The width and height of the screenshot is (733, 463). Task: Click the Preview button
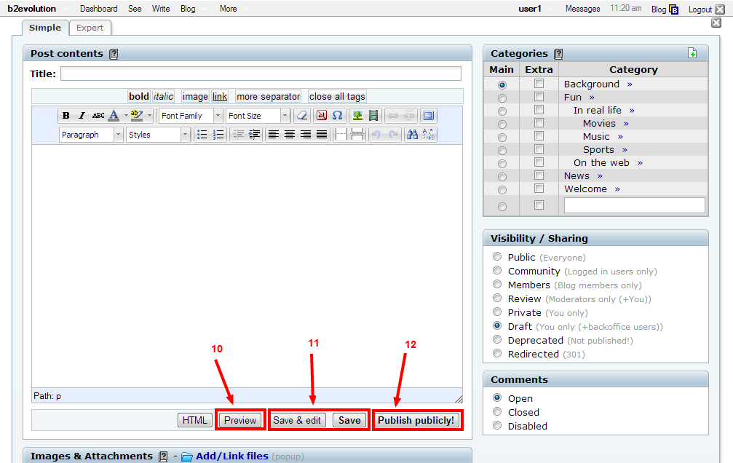[240, 420]
